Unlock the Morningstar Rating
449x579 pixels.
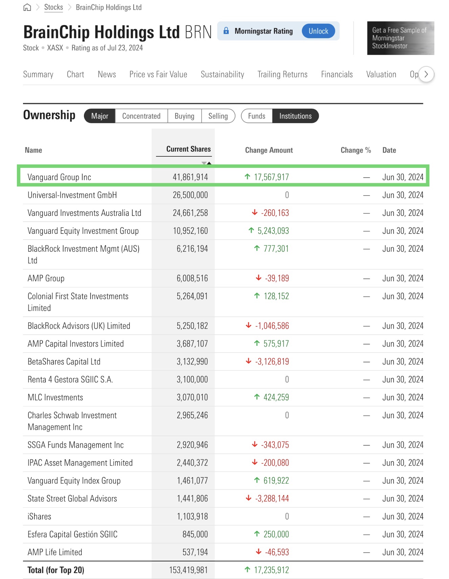click(x=318, y=31)
